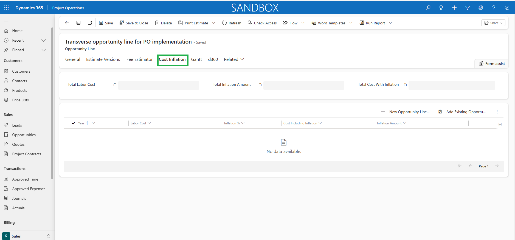Click the Delete trash icon
Viewport: 515px width, 240px height.
(x=157, y=23)
